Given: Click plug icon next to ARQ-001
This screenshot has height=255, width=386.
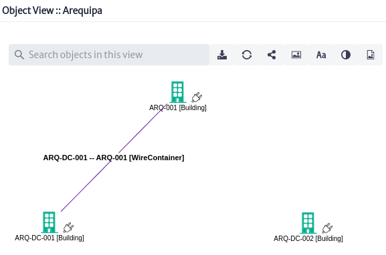Looking at the screenshot, I should (x=197, y=97).
